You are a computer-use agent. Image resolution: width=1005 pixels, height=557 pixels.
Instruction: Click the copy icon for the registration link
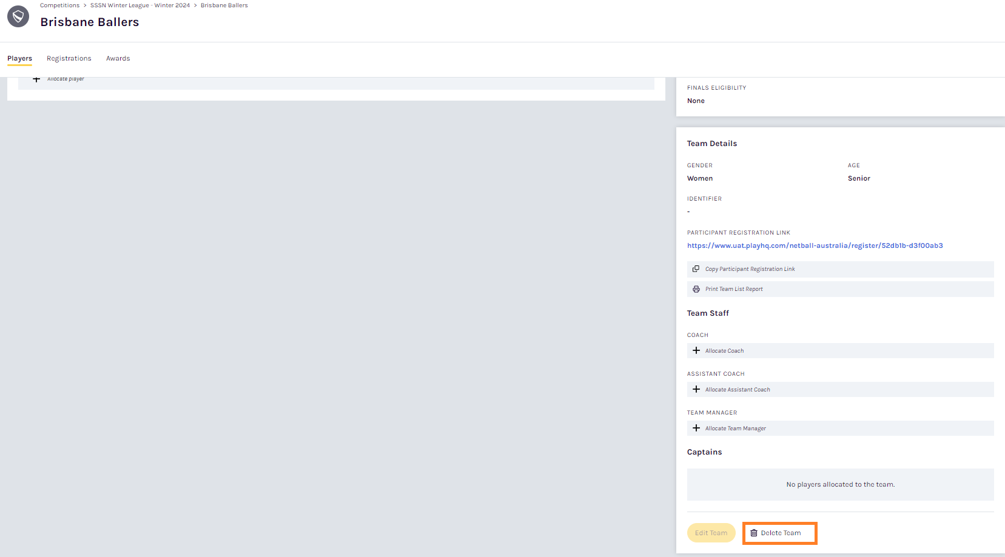pos(696,269)
